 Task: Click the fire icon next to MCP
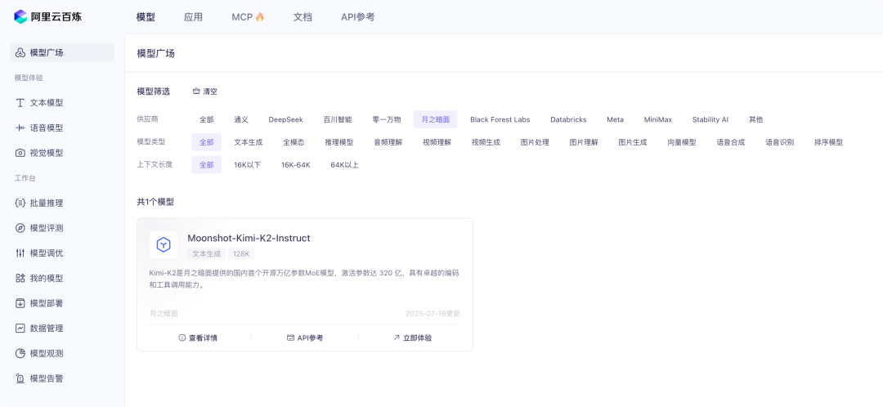260,17
